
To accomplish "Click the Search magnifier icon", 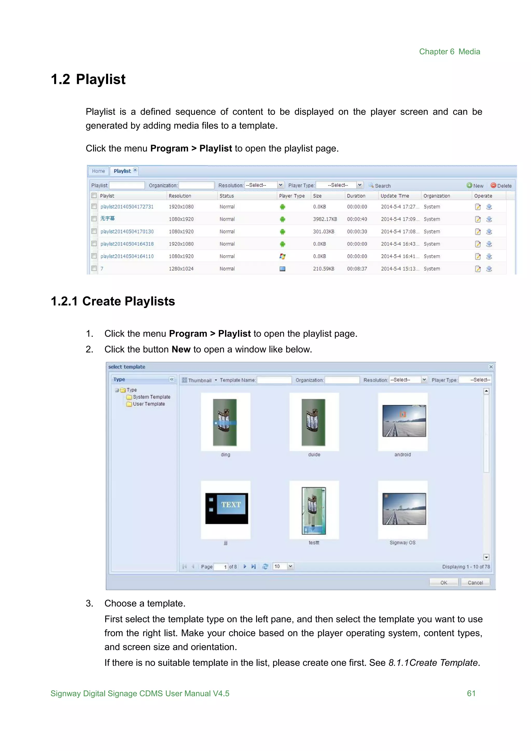I will point(371,185).
